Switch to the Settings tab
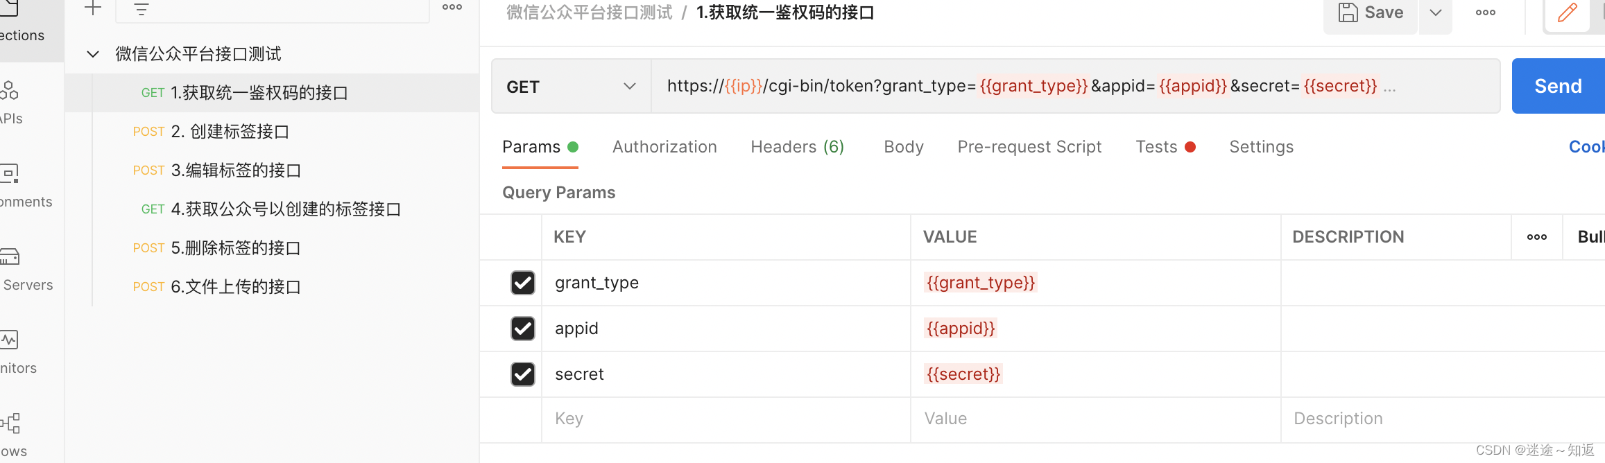 point(1262,147)
